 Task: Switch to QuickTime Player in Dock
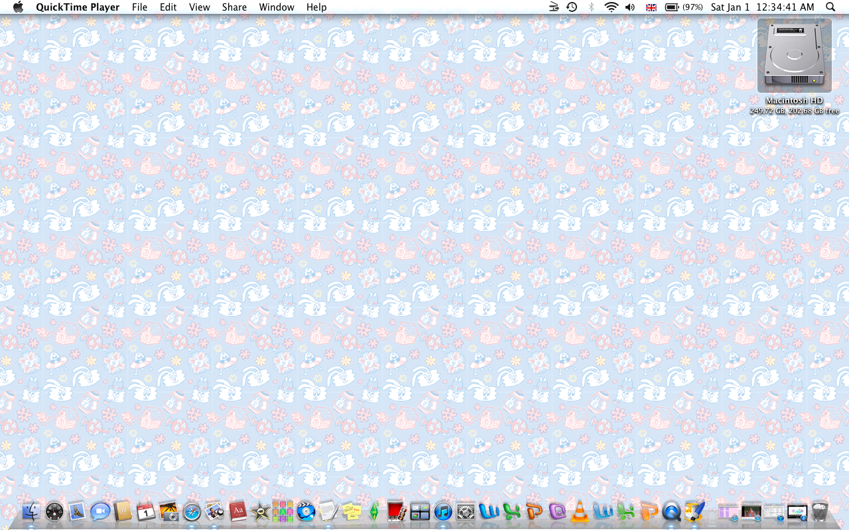pos(671,511)
